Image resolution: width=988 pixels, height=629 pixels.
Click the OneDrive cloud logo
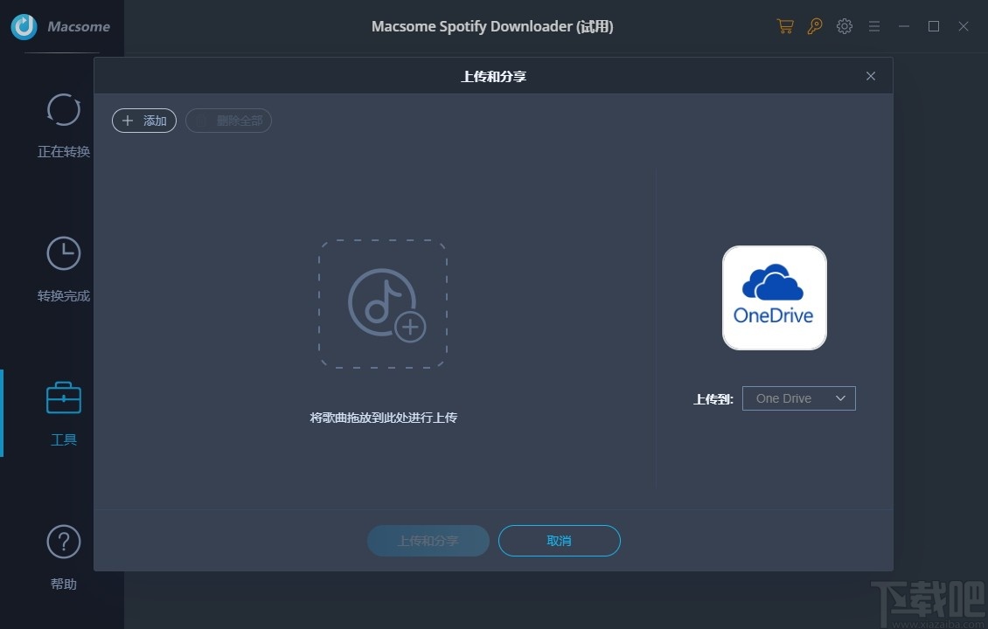click(x=774, y=297)
